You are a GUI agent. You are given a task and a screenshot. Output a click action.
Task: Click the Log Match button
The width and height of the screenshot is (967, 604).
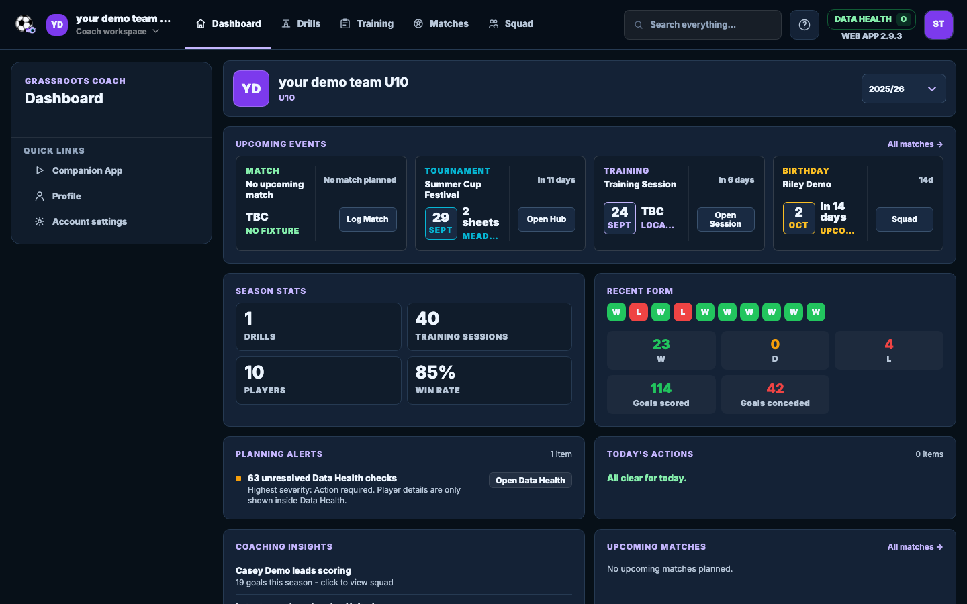point(368,219)
